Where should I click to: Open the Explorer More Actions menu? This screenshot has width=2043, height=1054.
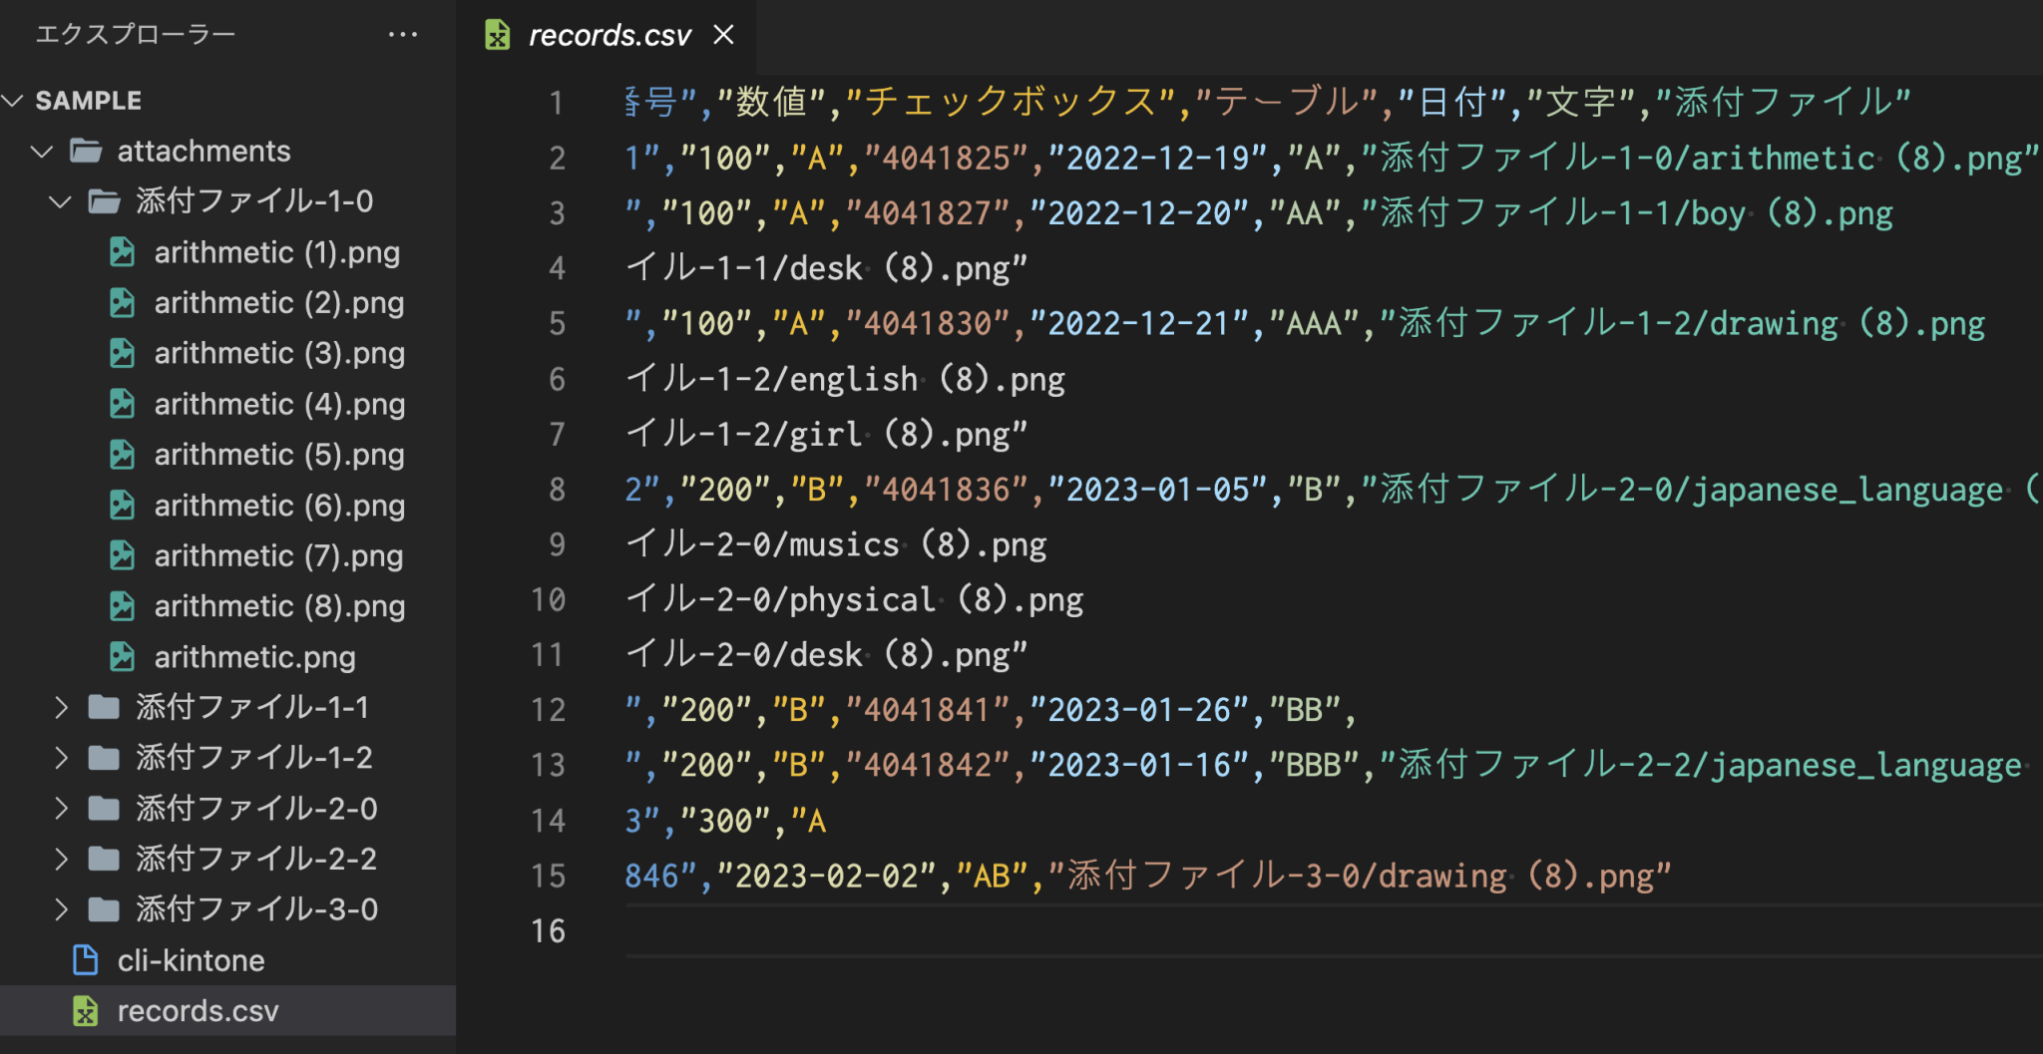(x=403, y=33)
